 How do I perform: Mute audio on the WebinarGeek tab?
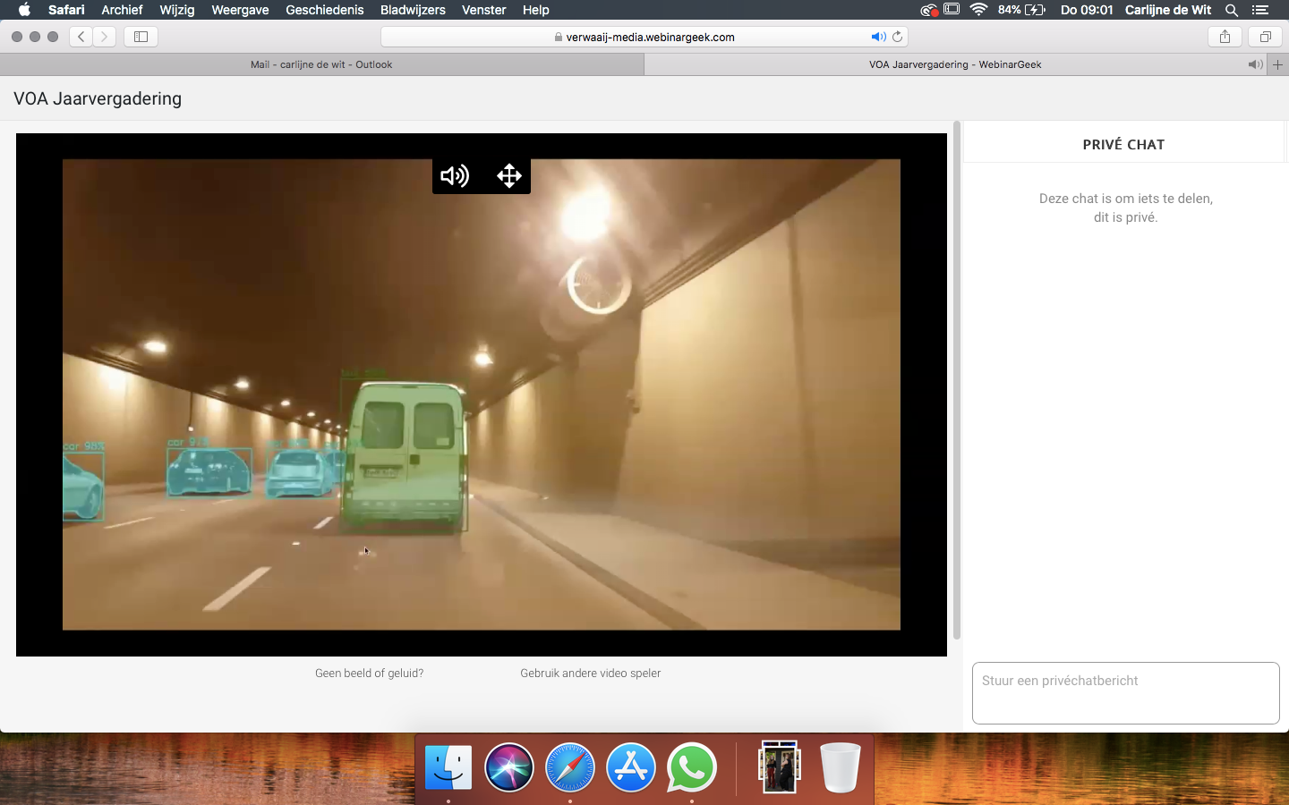click(x=1256, y=64)
